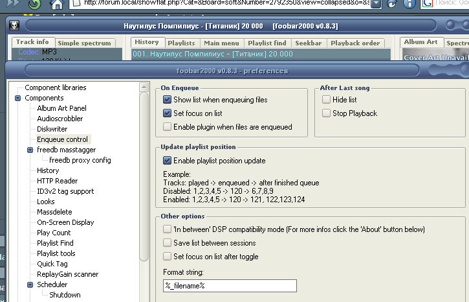The width and height of the screenshot is (469, 302).
Task: Select Massdelete in the tree
Action: click(x=54, y=212)
